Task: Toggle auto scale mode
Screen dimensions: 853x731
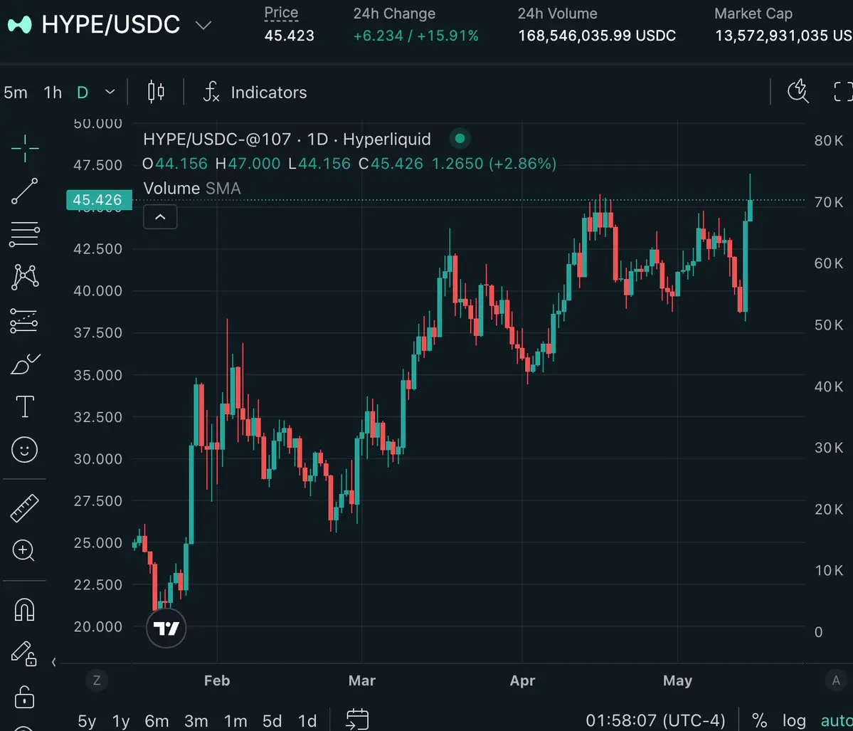Action: click(837, 720)
